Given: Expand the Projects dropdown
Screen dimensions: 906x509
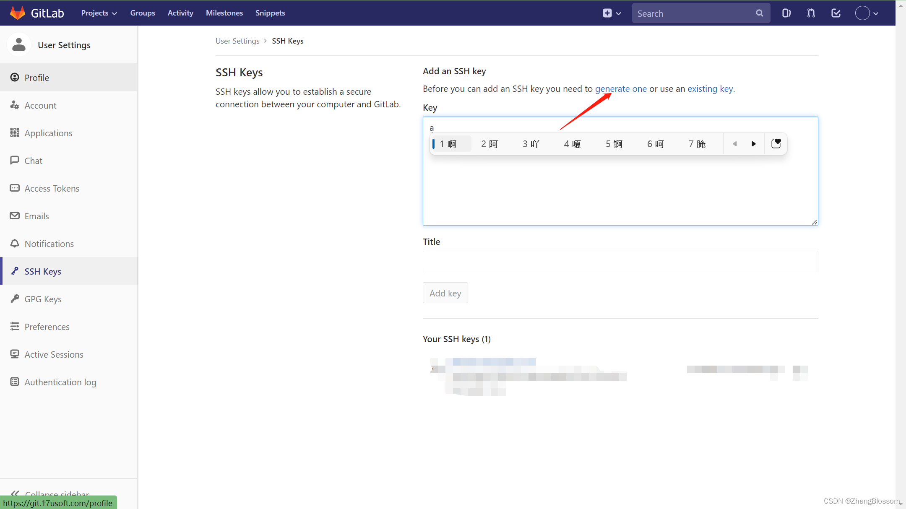Looking at the screenshot, I should pyautogui.click(x=99, y=13).
